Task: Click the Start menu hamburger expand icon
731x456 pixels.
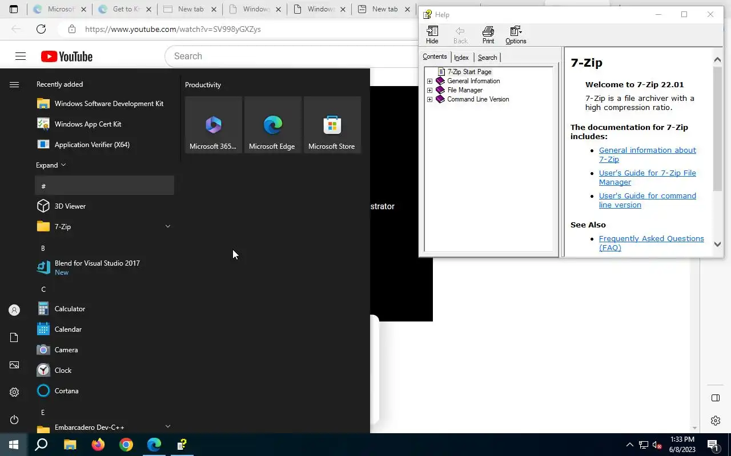Action: (x=14, y=84)
